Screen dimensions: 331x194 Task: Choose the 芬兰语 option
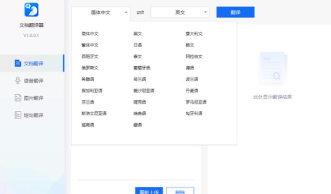pos(88,102)
